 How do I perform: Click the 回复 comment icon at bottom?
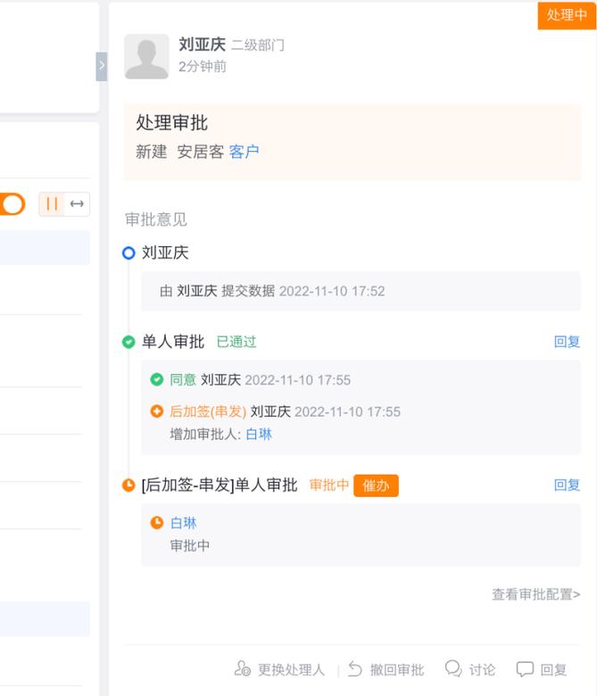click(x=525, y=669)
